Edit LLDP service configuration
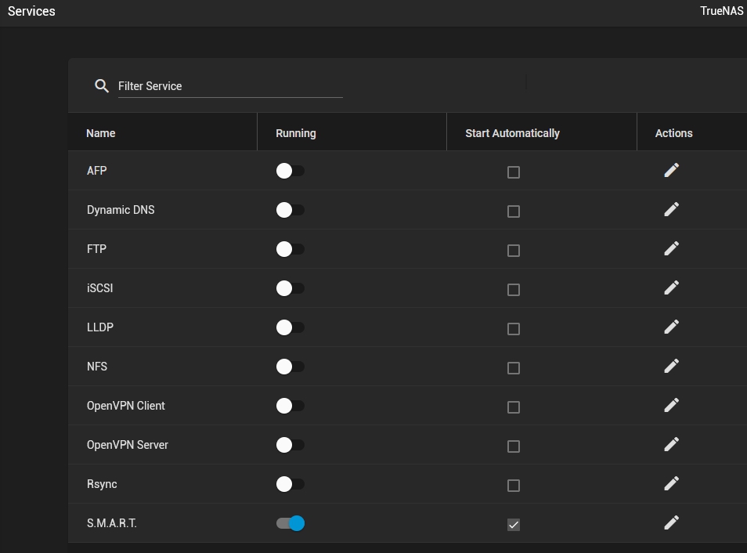 pyautogui.click(x=671, y=327)
